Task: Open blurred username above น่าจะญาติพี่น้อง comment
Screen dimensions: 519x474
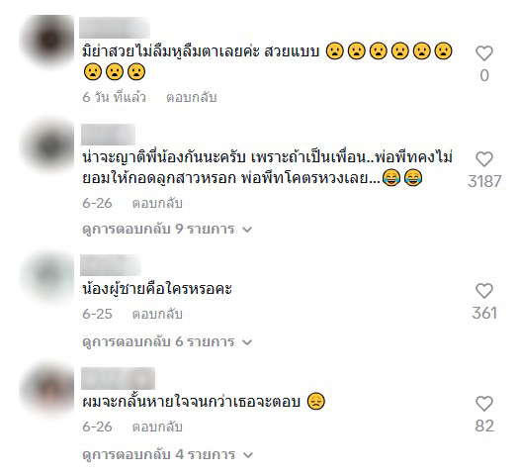Action: [x=108, y=135]
